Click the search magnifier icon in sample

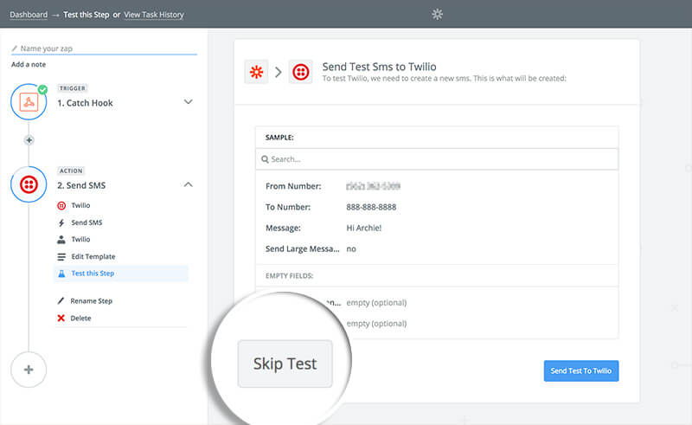265,159
